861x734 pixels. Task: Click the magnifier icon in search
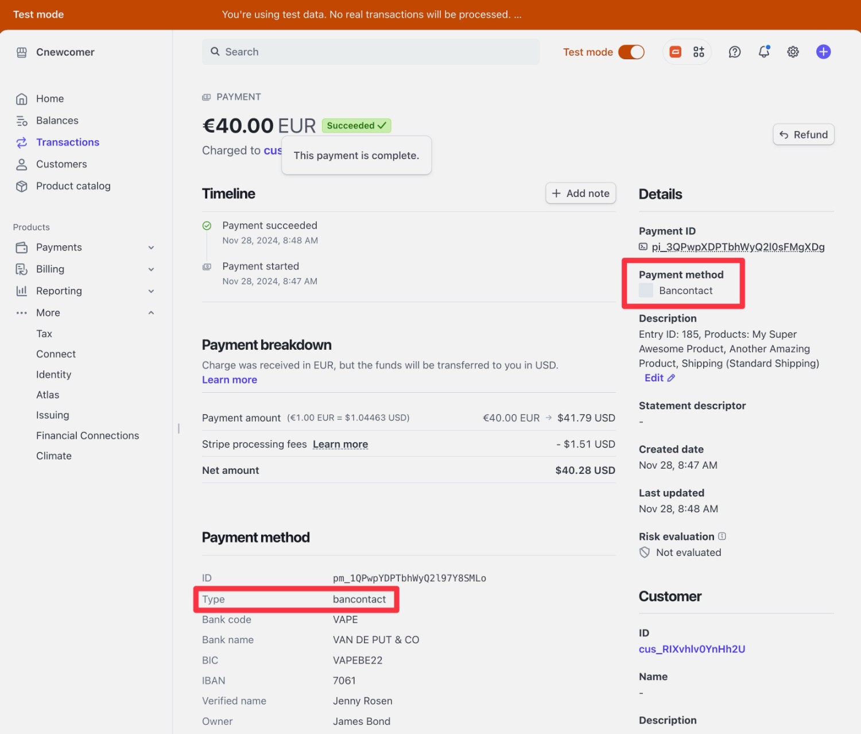(215, 52)
